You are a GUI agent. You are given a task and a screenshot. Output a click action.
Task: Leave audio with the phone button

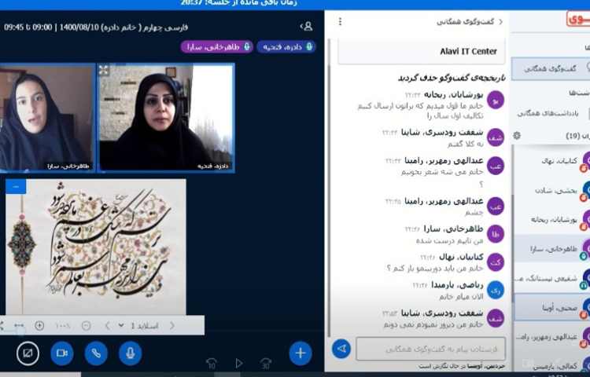[x=96, y=353]
